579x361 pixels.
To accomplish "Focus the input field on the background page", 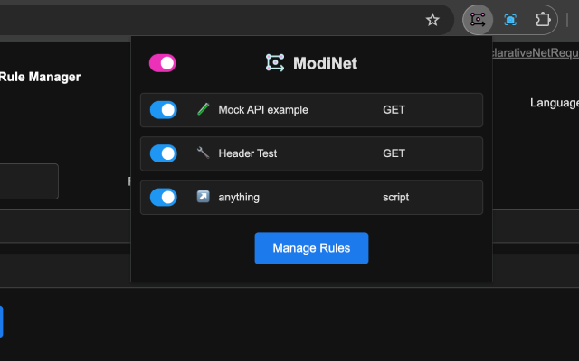I will point(29,181).
